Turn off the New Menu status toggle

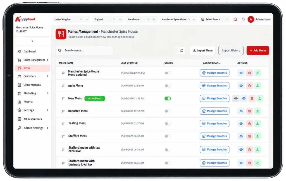click(168, 98)
